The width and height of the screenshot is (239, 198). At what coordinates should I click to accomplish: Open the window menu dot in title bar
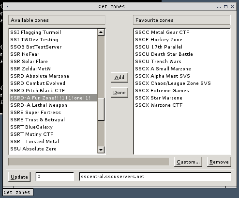(7, 7)
